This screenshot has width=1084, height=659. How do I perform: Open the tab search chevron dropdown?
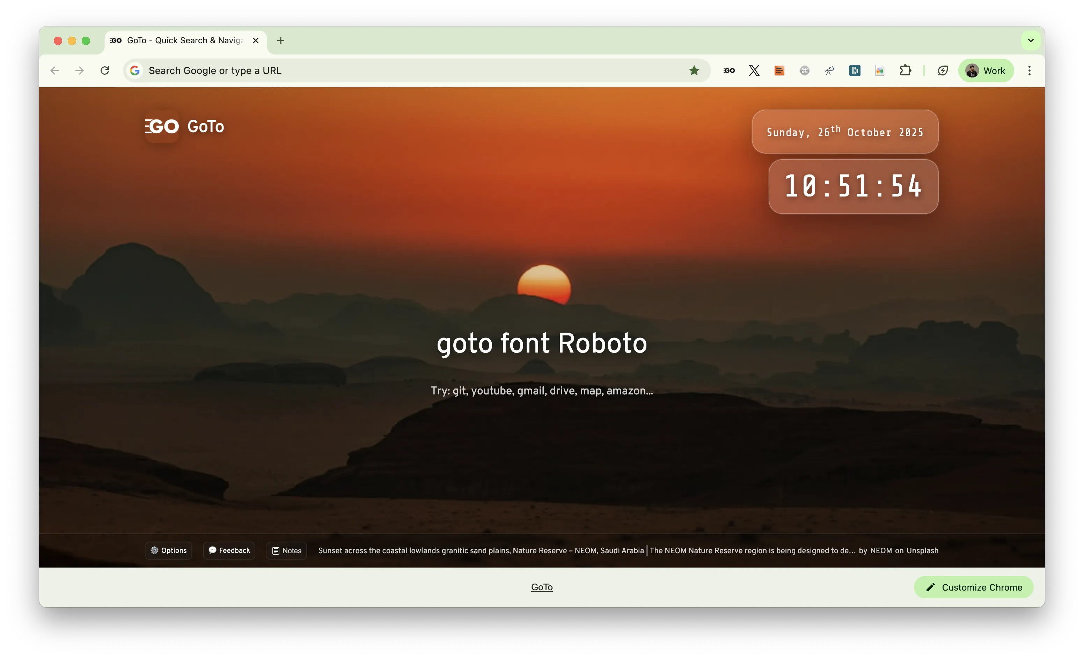(x=1031, y=40)
